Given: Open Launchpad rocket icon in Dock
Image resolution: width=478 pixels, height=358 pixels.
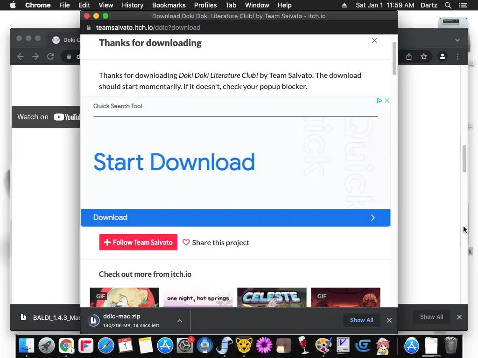Looking at the screenshot, I should [x=46, y=345].
